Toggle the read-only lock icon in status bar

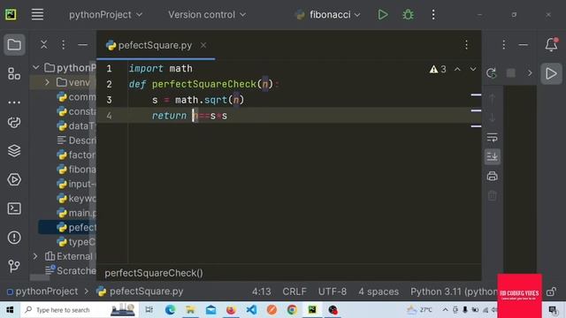[551, 291]
